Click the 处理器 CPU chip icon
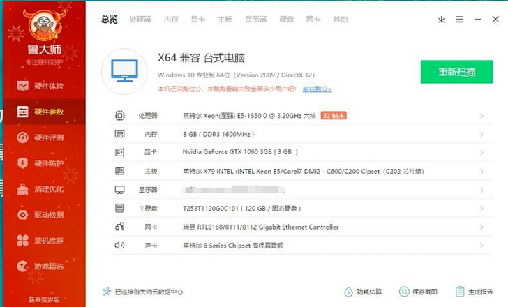508x307 pixels. point(119,116)
